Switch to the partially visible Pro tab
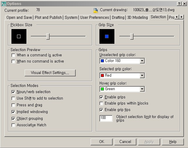Image resolution: width=188 pixels, height=148 pixels. [x=172, y=18]
